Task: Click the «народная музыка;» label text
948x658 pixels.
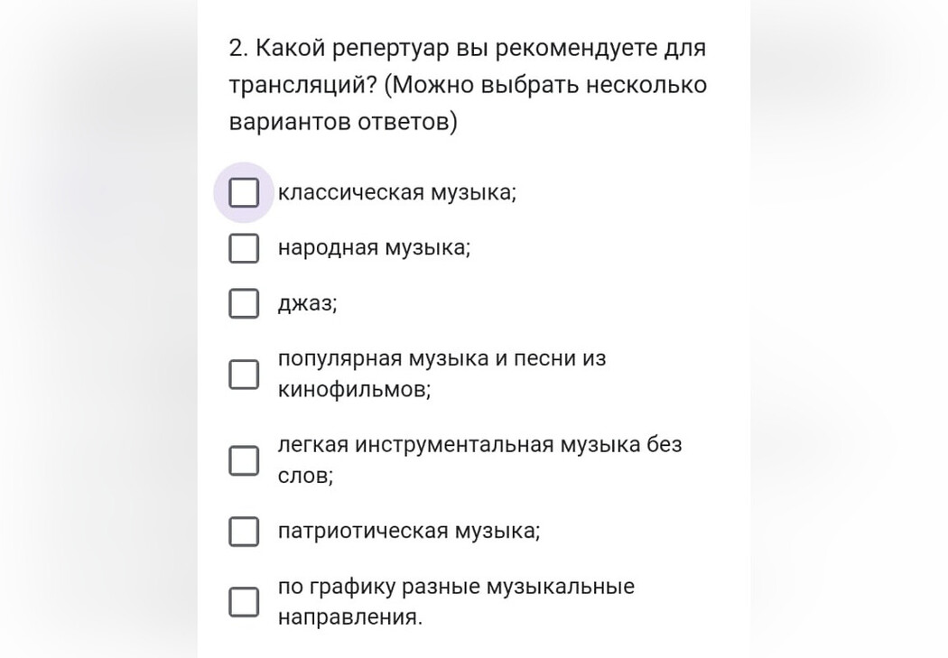Action: [x=375, y=247]
